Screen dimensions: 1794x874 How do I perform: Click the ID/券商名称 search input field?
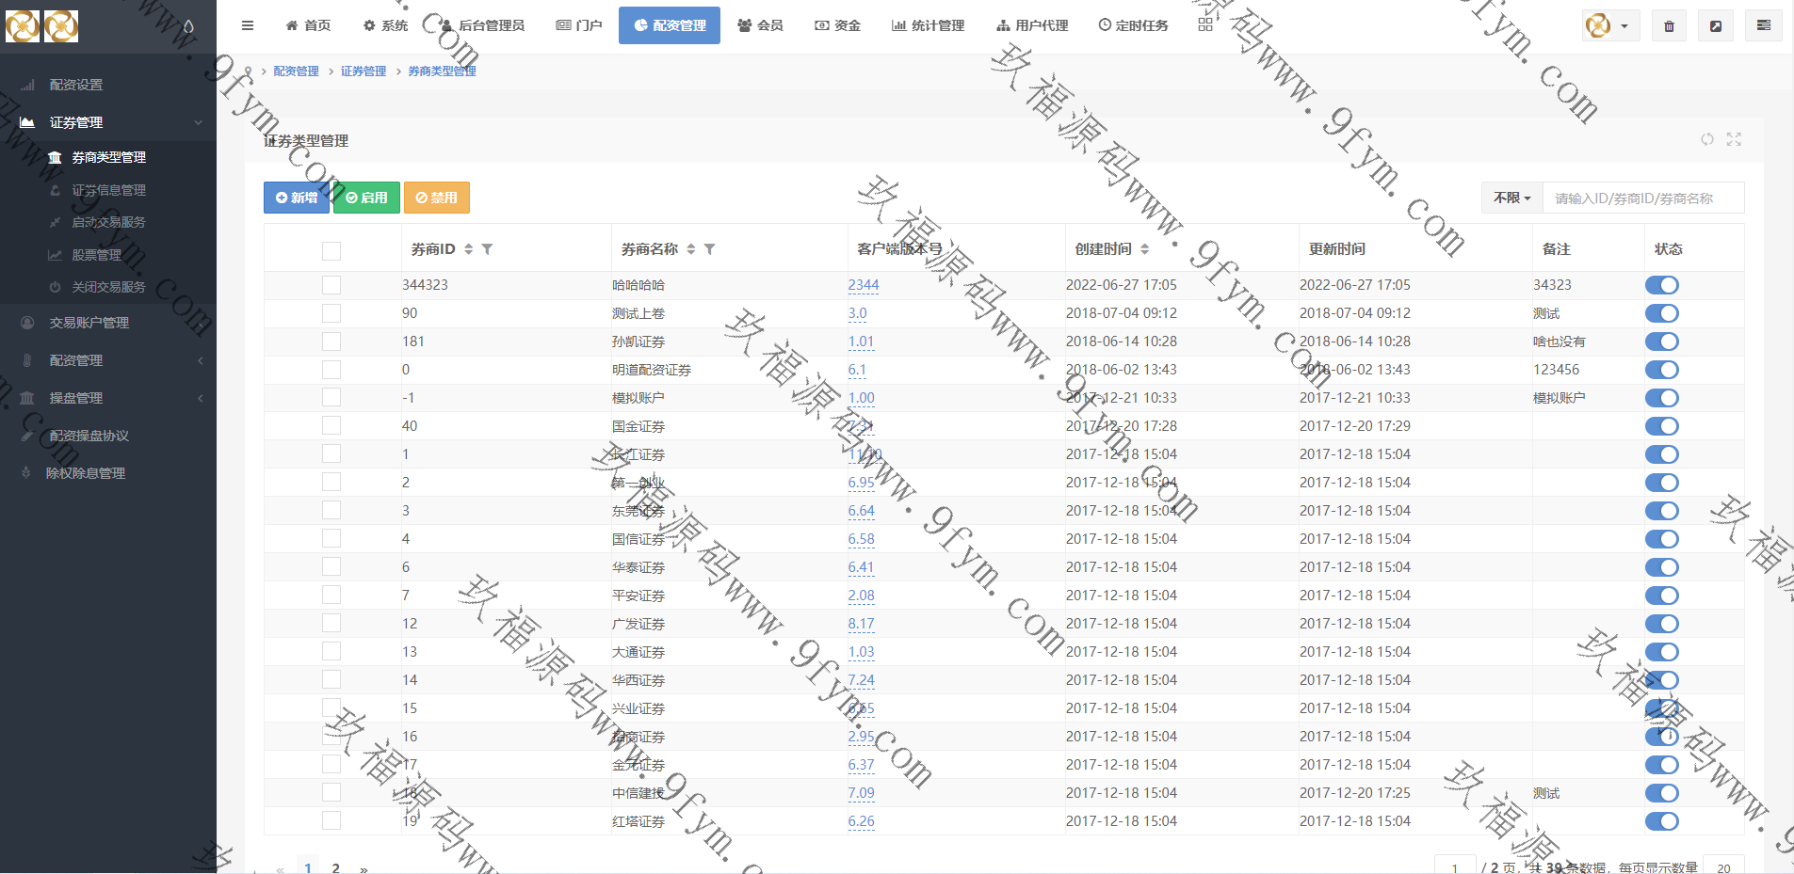coord(1642,199)
